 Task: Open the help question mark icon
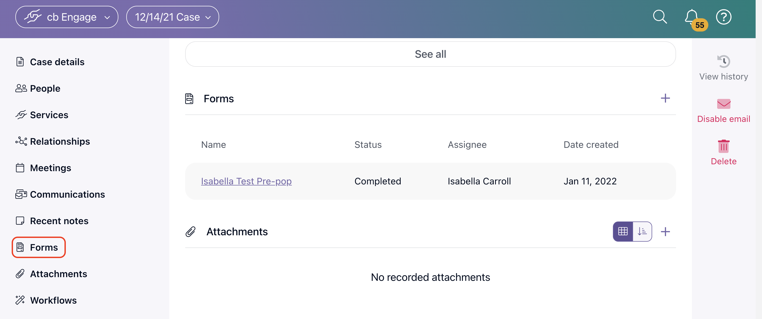(x=724, y=17)
